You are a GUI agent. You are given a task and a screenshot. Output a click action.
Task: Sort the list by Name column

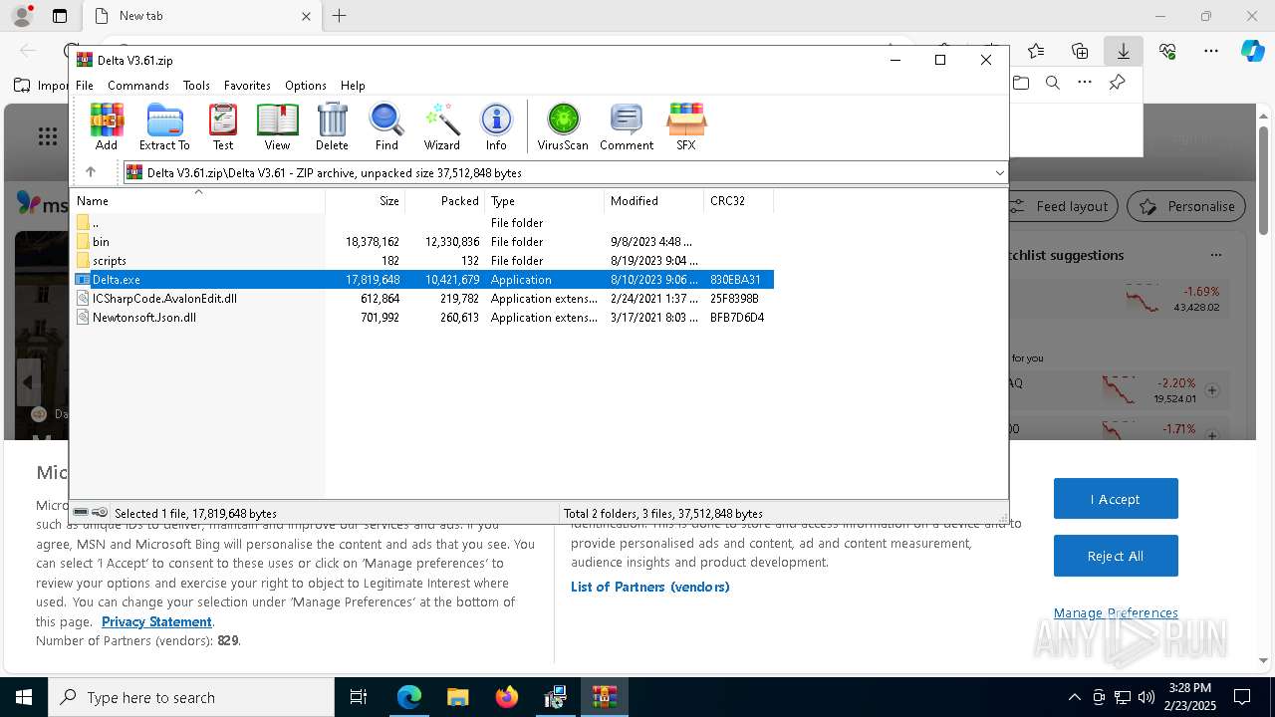(197, 200)
